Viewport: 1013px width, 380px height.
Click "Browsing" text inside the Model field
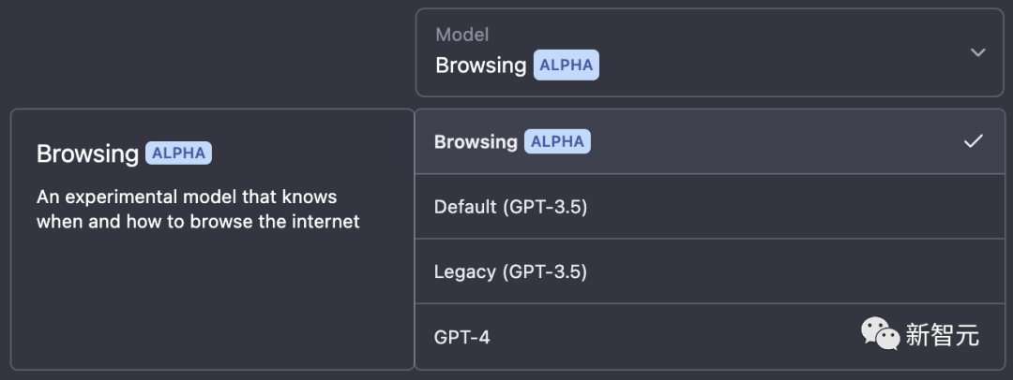pyautogui.click(x=480, y=66)
